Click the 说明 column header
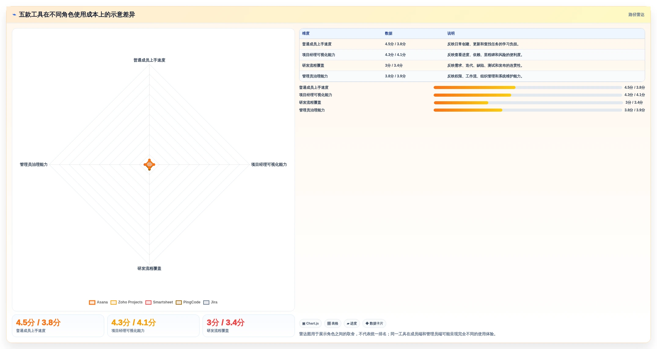Screen dimensions: 657x349 coord(451,34)
